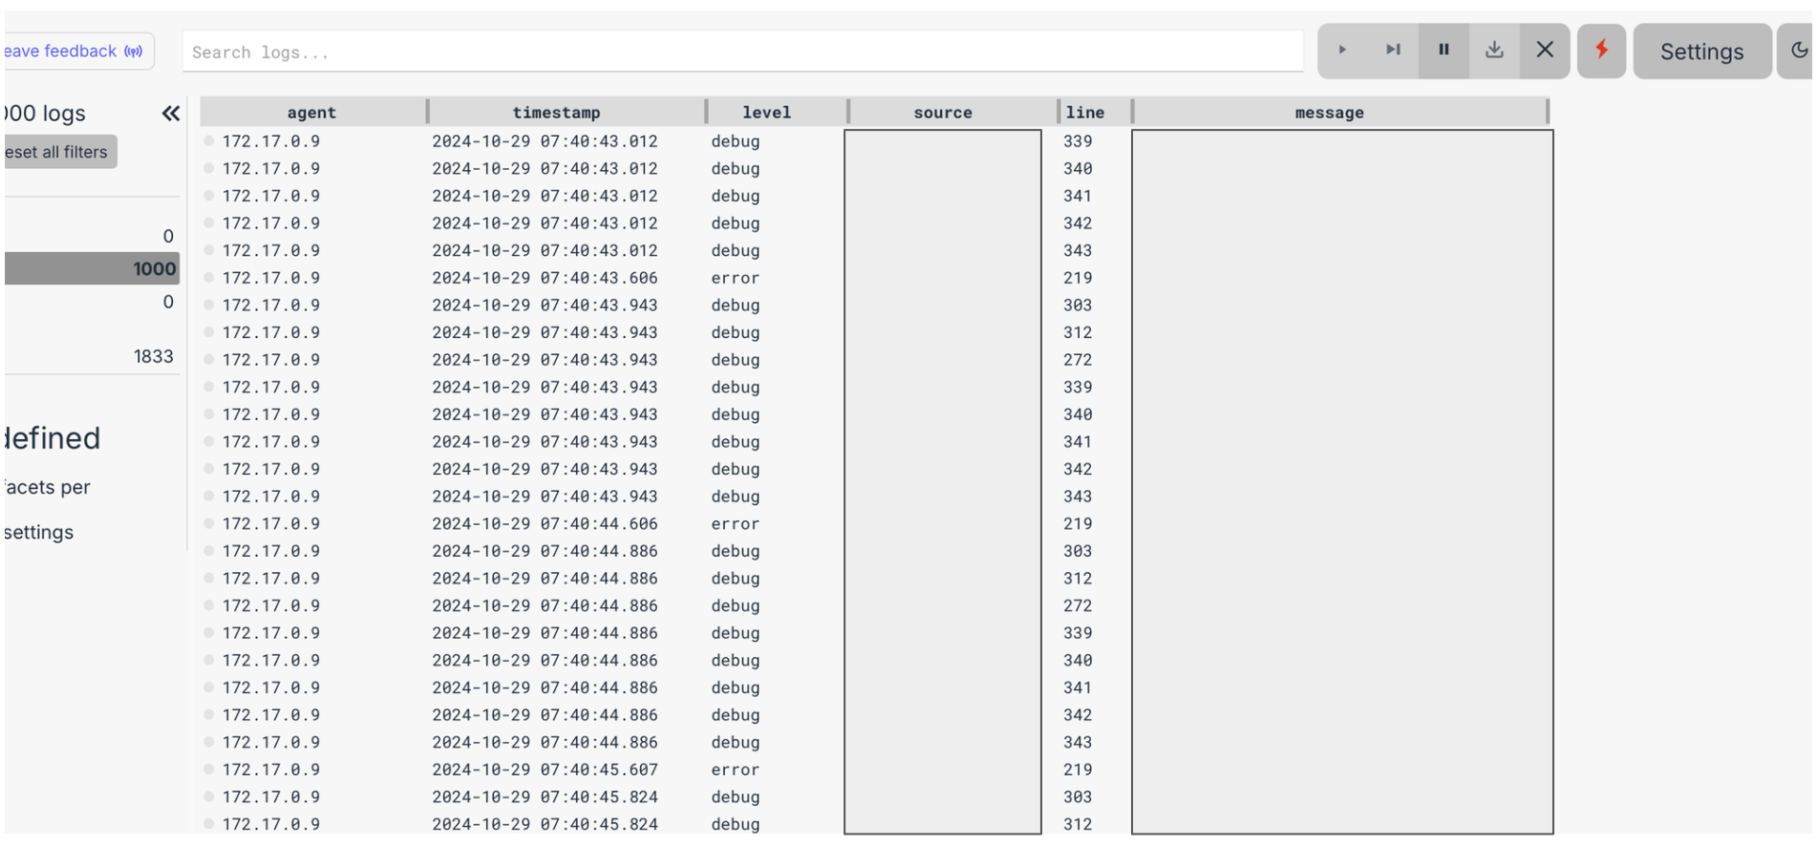Screen dimensions: 1817x846
Task: Reset all filters button
Action: point(59,152)
